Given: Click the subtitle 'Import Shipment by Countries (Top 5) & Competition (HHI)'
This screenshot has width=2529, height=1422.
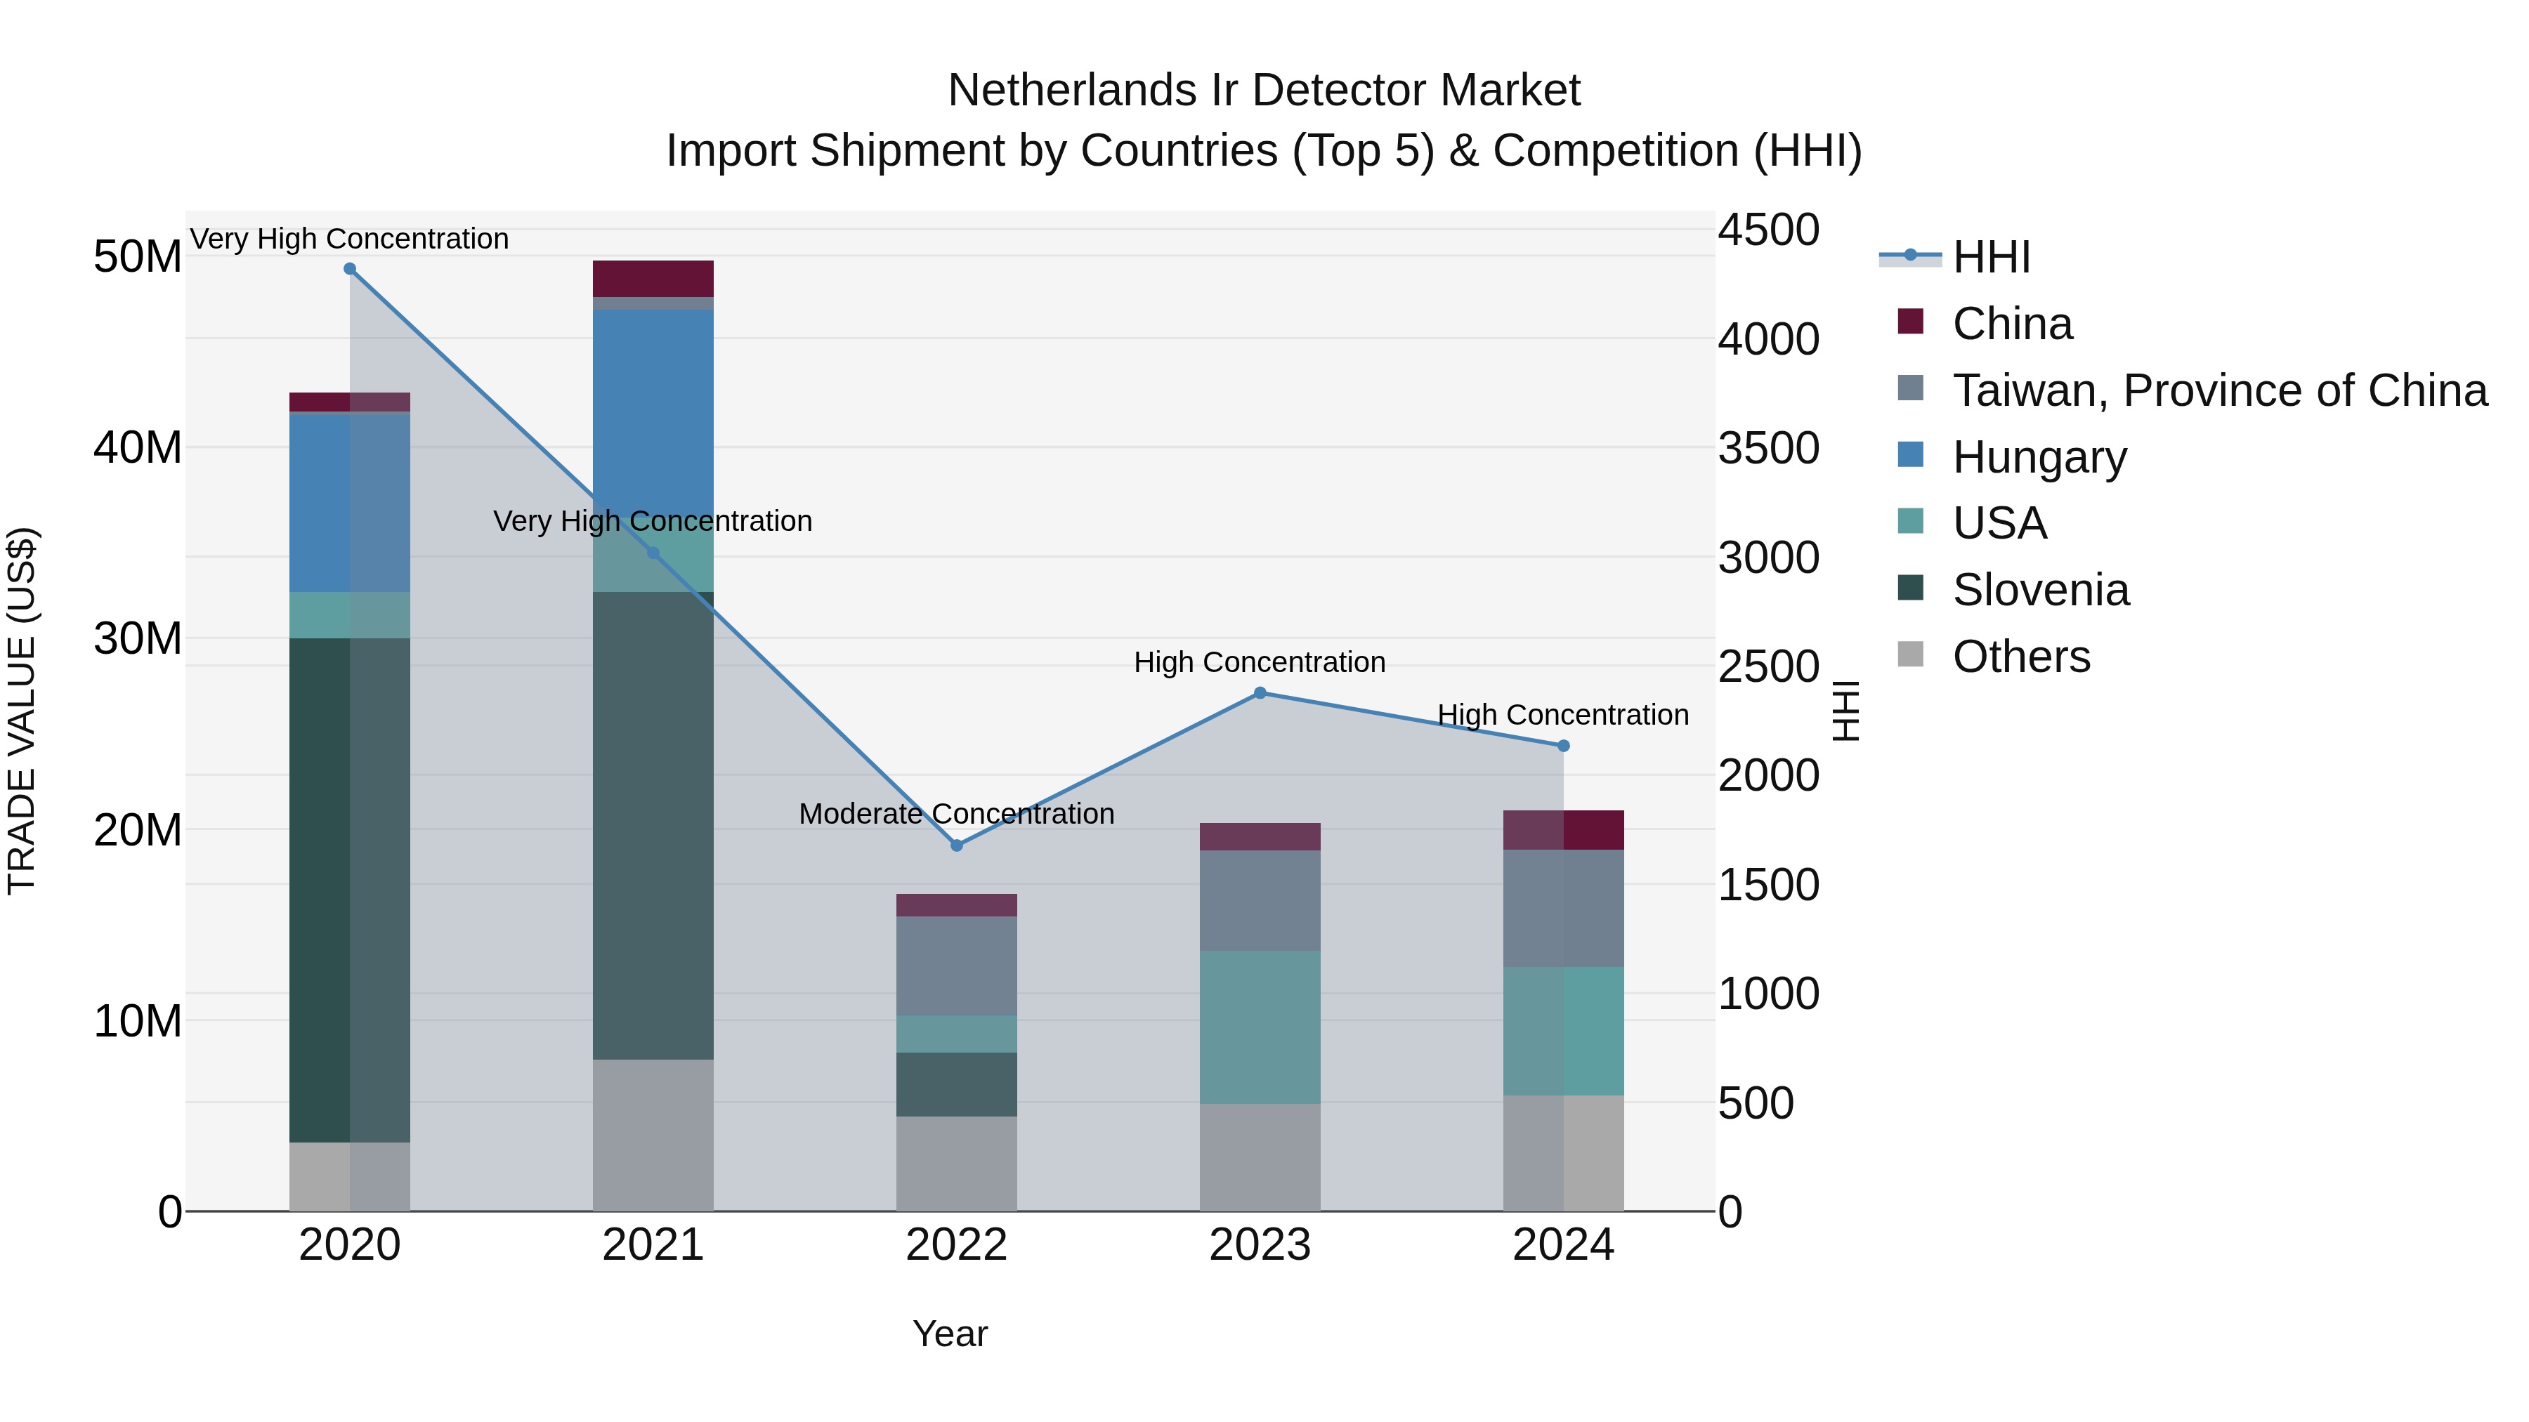Looking at the screenshot, I should point(1264,151).
